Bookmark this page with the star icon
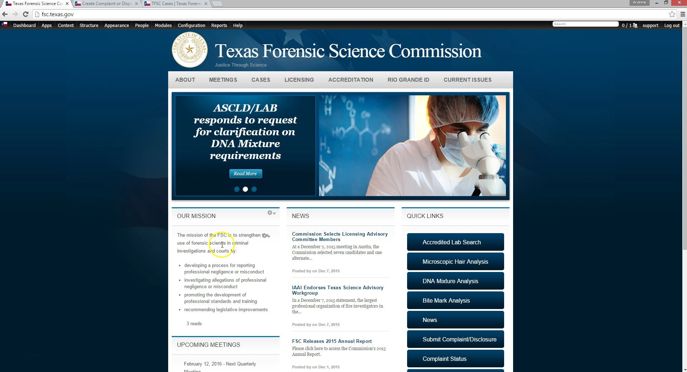Viewport: 687px width, 372px height. [x=672, y=14]
